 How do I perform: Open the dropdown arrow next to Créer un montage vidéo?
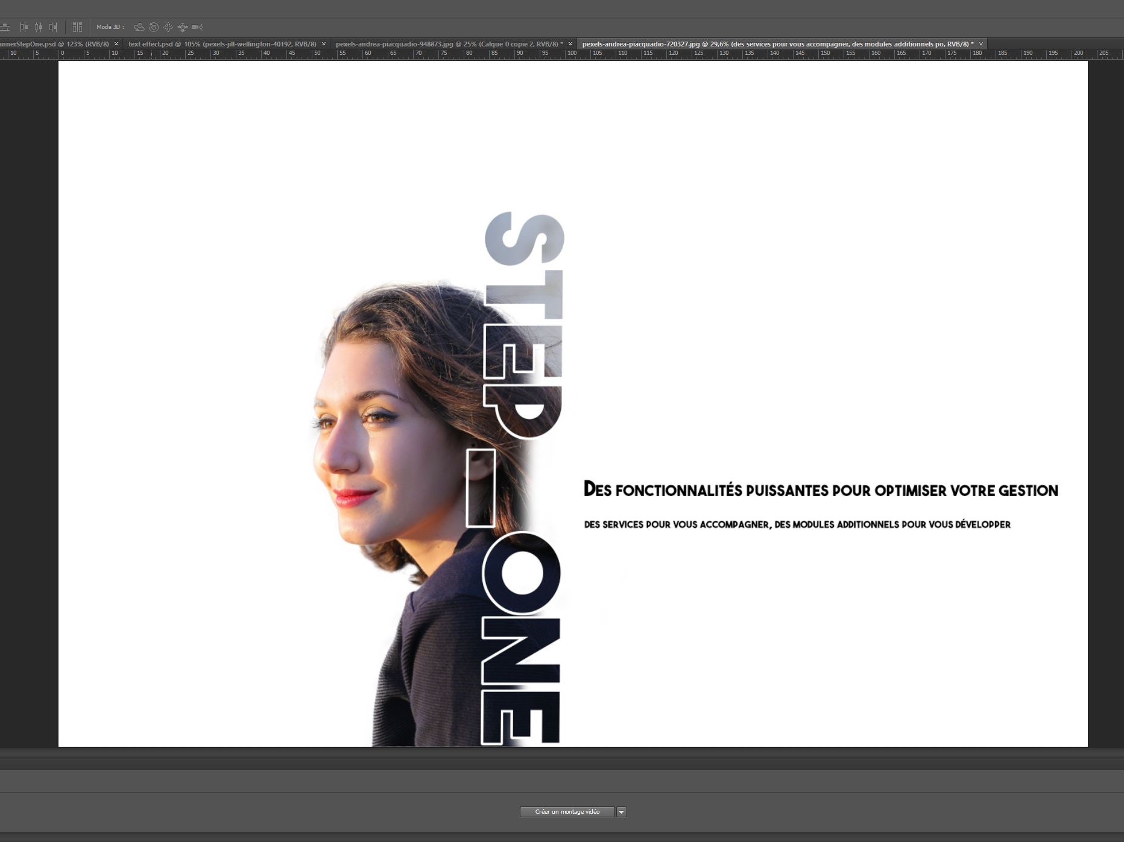(x=622, y=812)
